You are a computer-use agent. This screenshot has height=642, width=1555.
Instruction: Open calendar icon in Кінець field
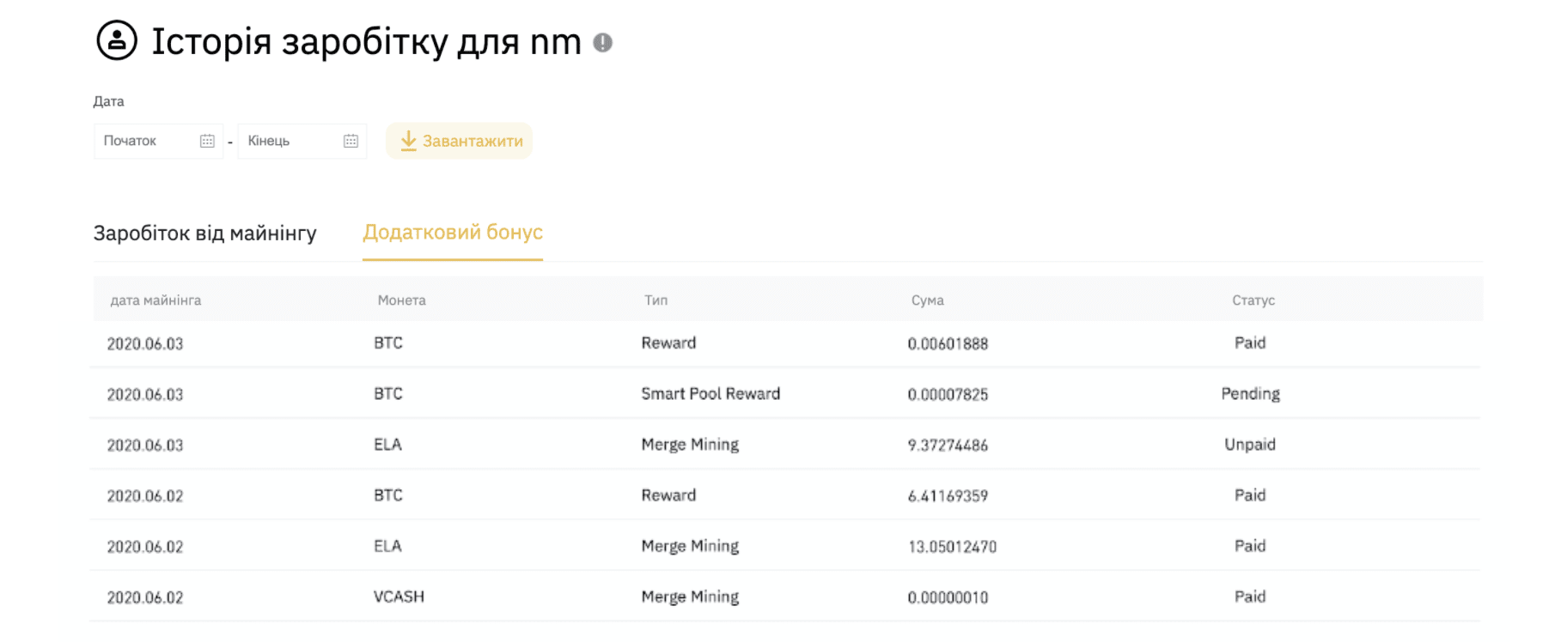pyautogui.click(x=351, y=141)
